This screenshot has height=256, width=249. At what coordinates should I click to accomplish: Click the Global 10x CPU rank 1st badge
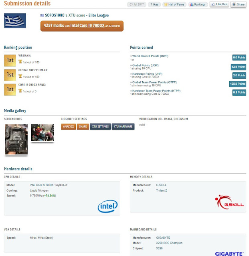point(10,75)
